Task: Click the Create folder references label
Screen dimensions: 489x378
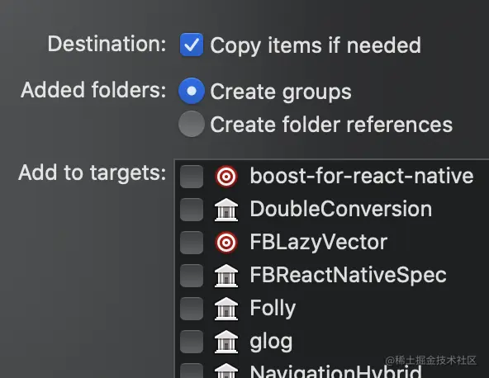Action: tap(331, 124)
